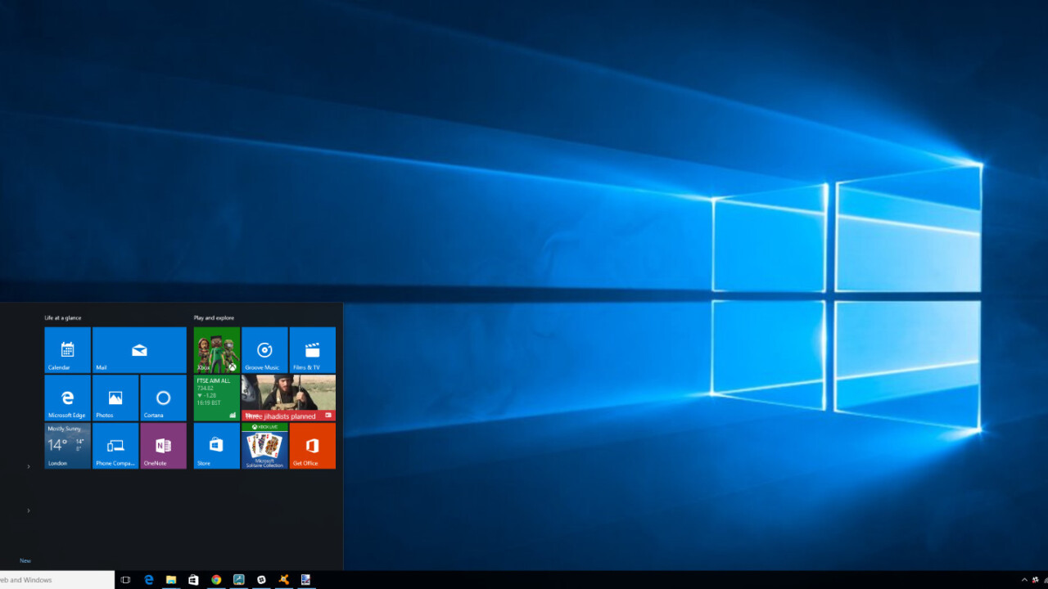The image size is (1048, 589).
Task: Open the Cortana tile
Action: [163, 398]
